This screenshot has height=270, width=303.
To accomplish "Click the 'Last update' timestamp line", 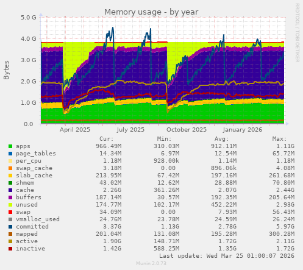I will [x=227, y=256].
